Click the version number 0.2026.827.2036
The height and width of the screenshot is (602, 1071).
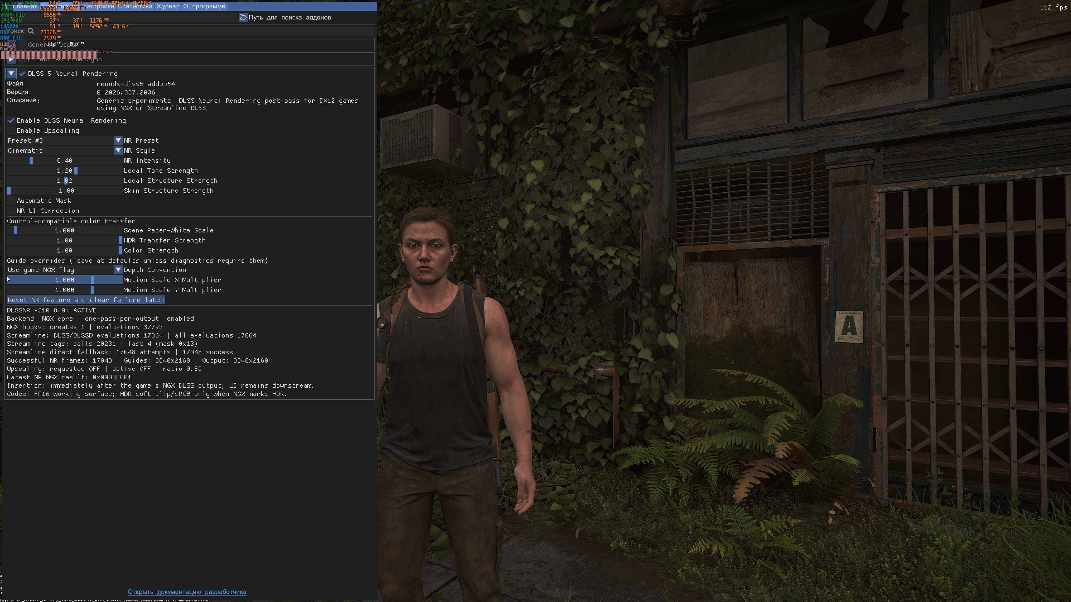[x=126, y=92]
